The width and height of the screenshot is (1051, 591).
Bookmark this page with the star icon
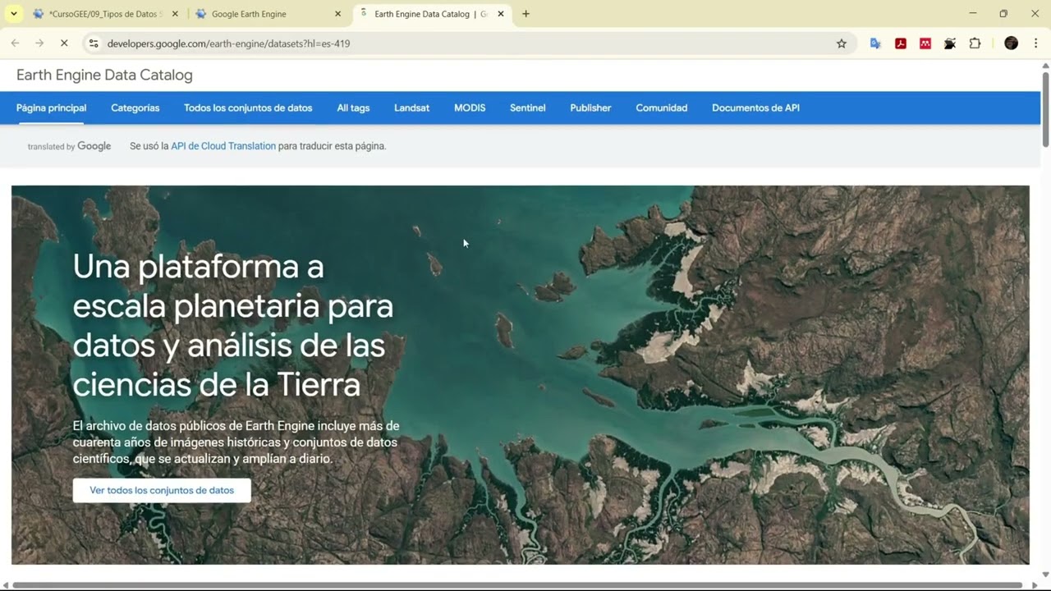click(x=842, y=44)
